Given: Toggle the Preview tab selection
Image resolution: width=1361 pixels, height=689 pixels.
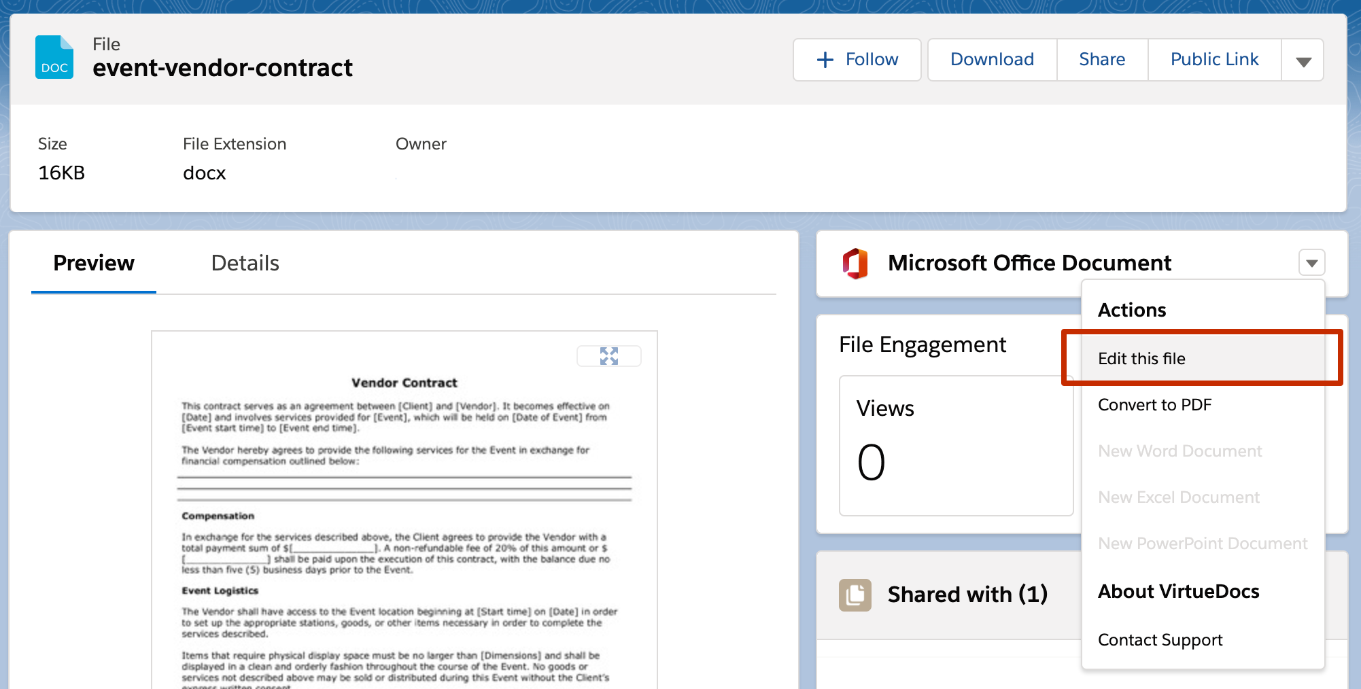Looking at the screenshot, I should (94, 263).
